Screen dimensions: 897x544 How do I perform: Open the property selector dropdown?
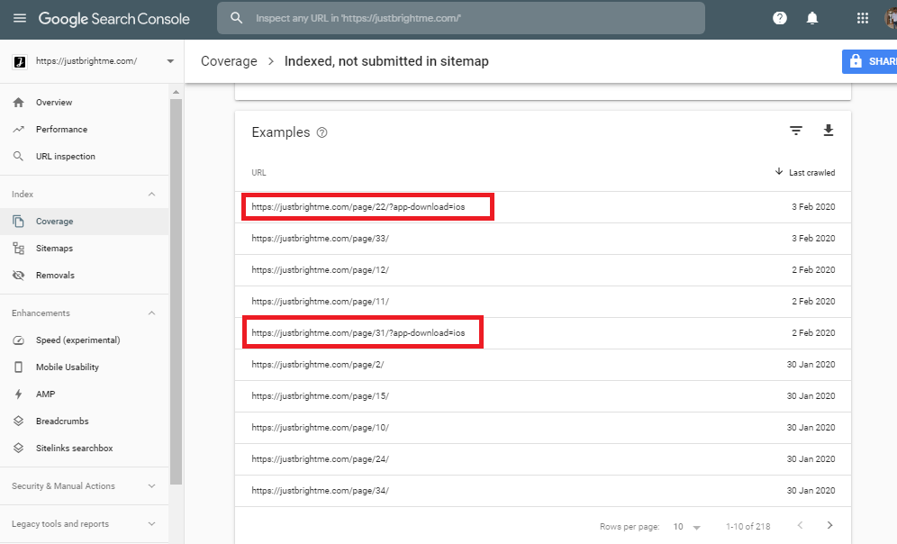point(170,61)
